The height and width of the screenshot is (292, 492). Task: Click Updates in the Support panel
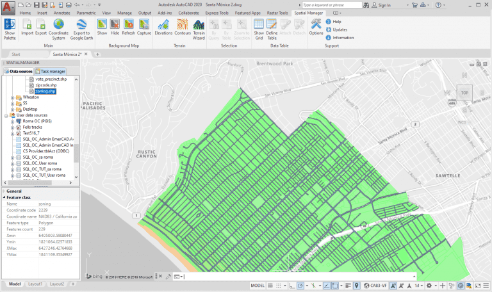point(336,29)
